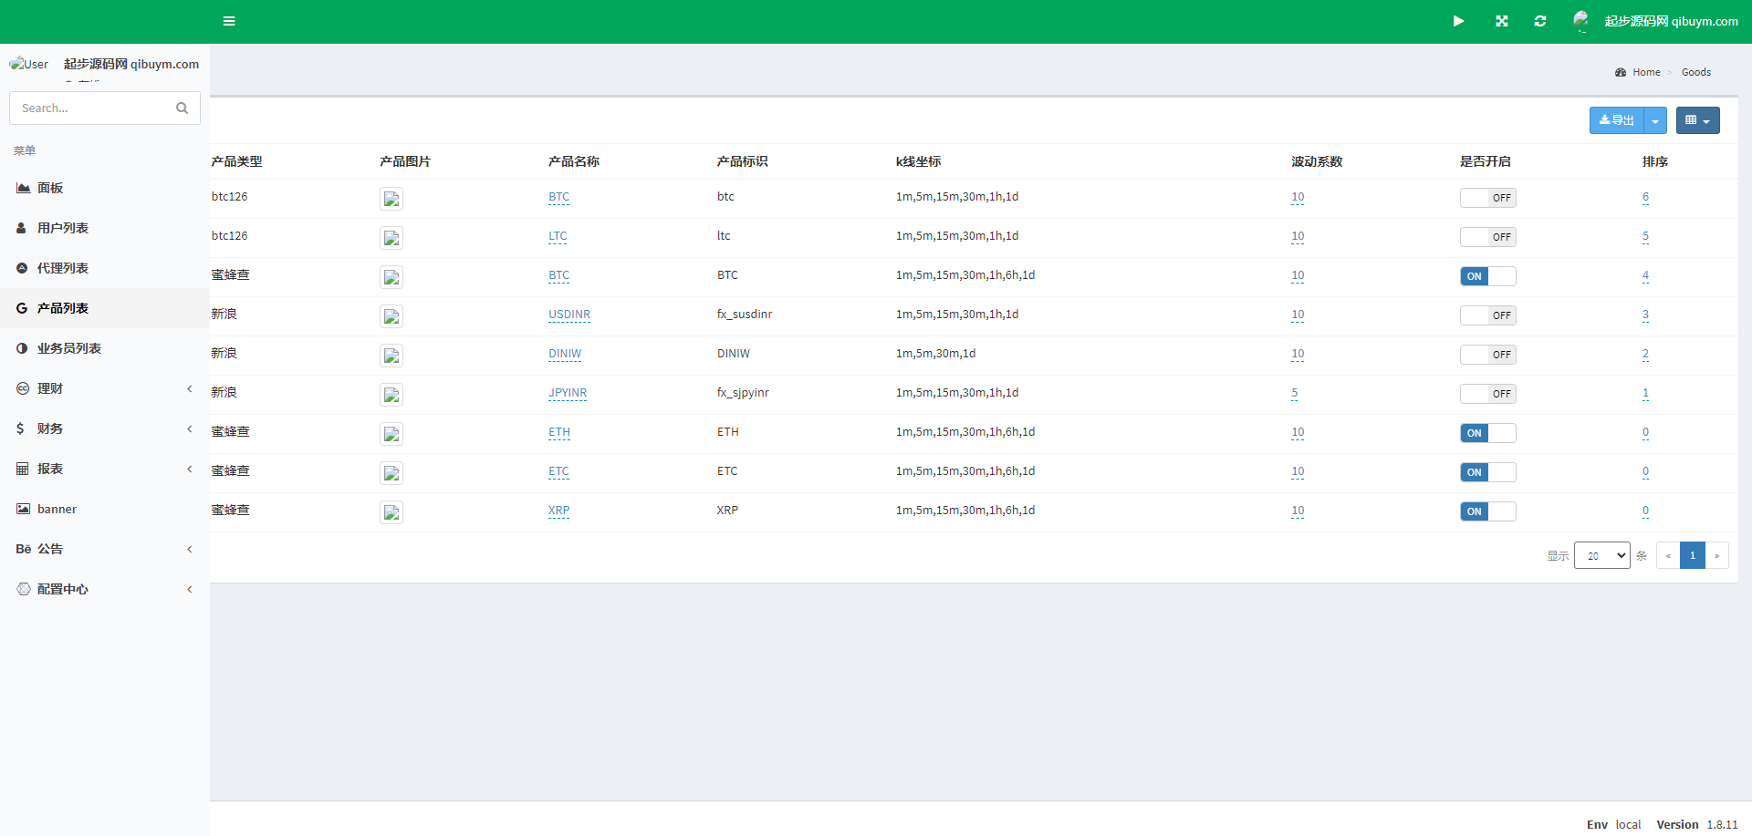Turn on the USDINR product switch
The width and height of the screenshot is (1752, 836).
pyautogui.click(x=1487, y=315)
